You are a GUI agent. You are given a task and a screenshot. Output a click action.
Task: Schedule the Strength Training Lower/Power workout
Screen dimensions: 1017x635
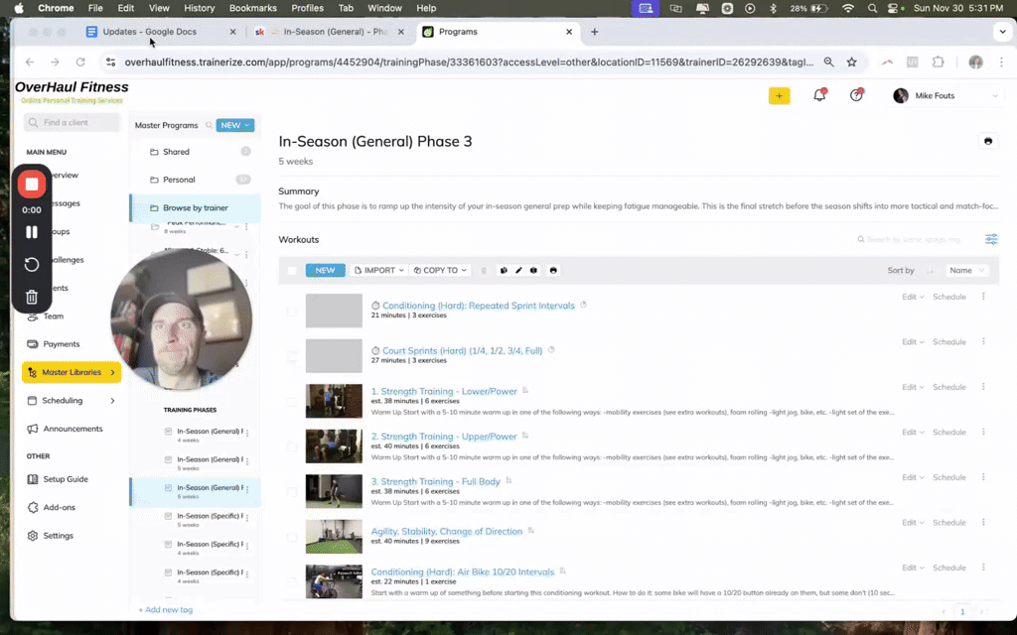948,387
